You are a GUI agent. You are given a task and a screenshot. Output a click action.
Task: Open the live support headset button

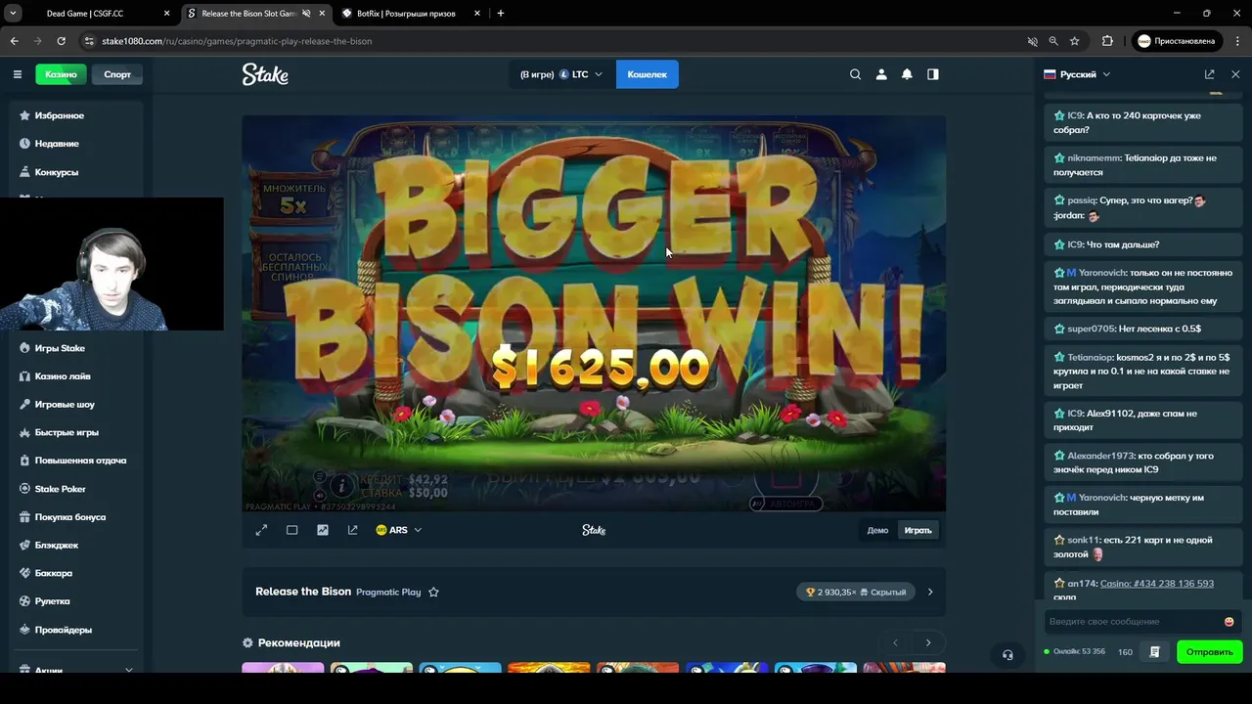[x=1007, y=655]
